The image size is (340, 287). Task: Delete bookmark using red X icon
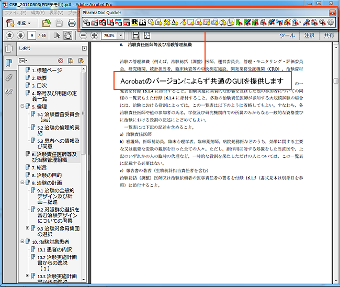(61, 61)
